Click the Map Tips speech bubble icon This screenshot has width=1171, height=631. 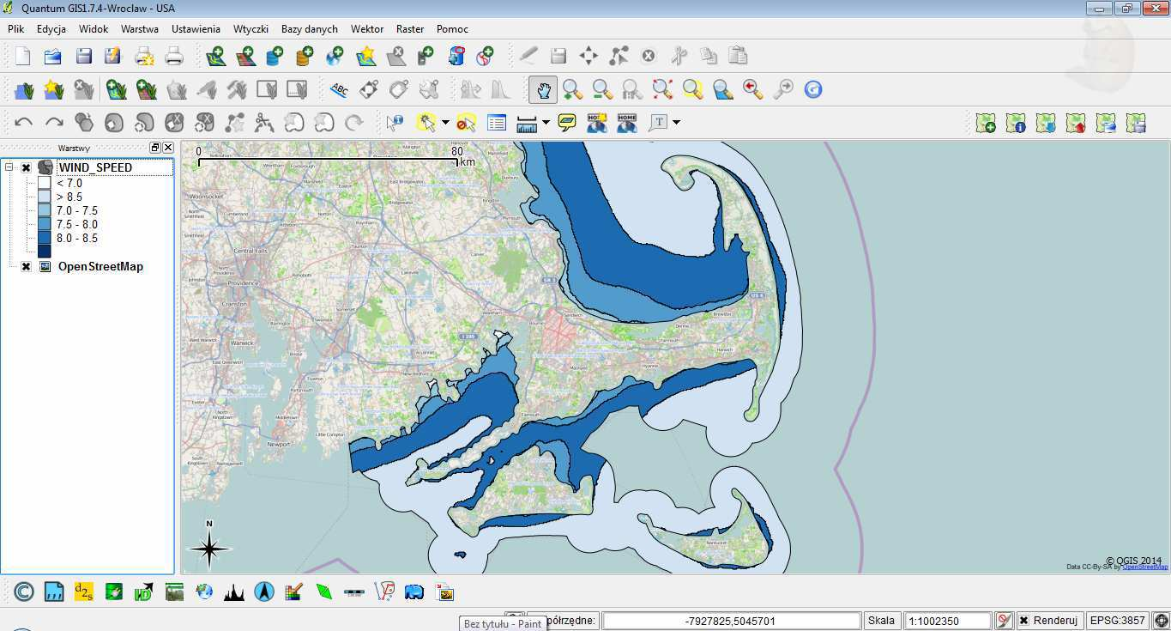click(566, 123)
